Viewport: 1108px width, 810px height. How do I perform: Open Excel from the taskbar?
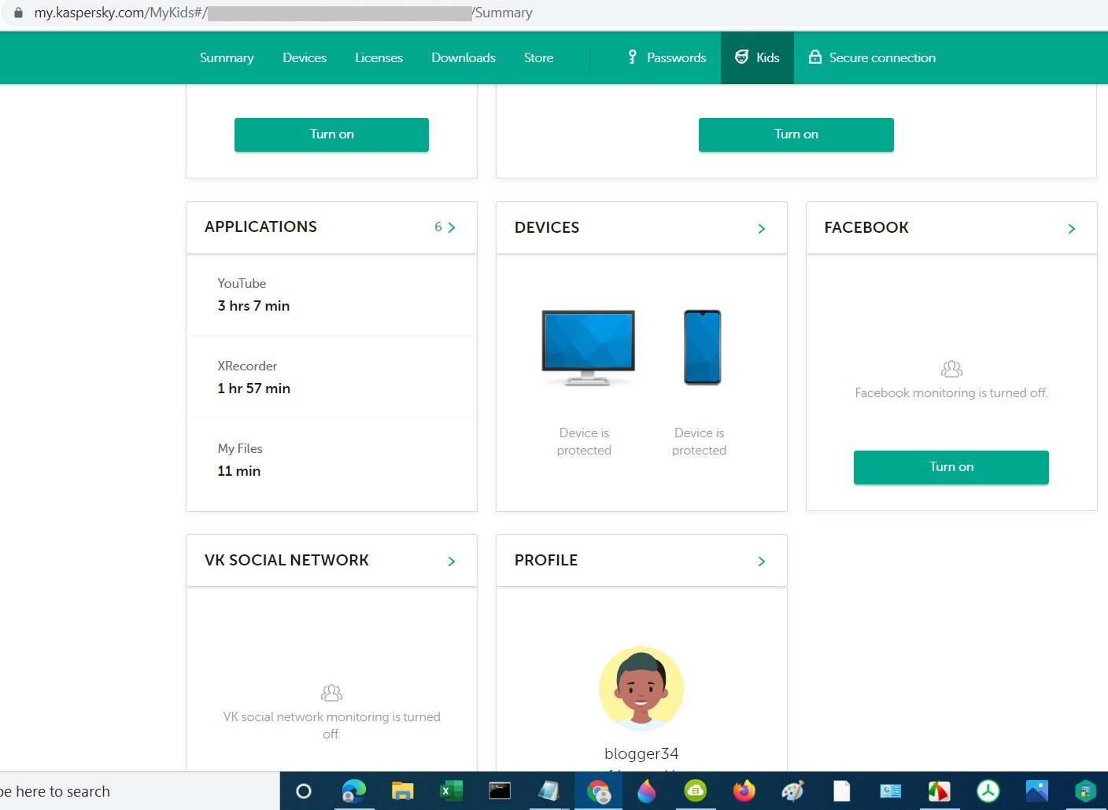451,791
